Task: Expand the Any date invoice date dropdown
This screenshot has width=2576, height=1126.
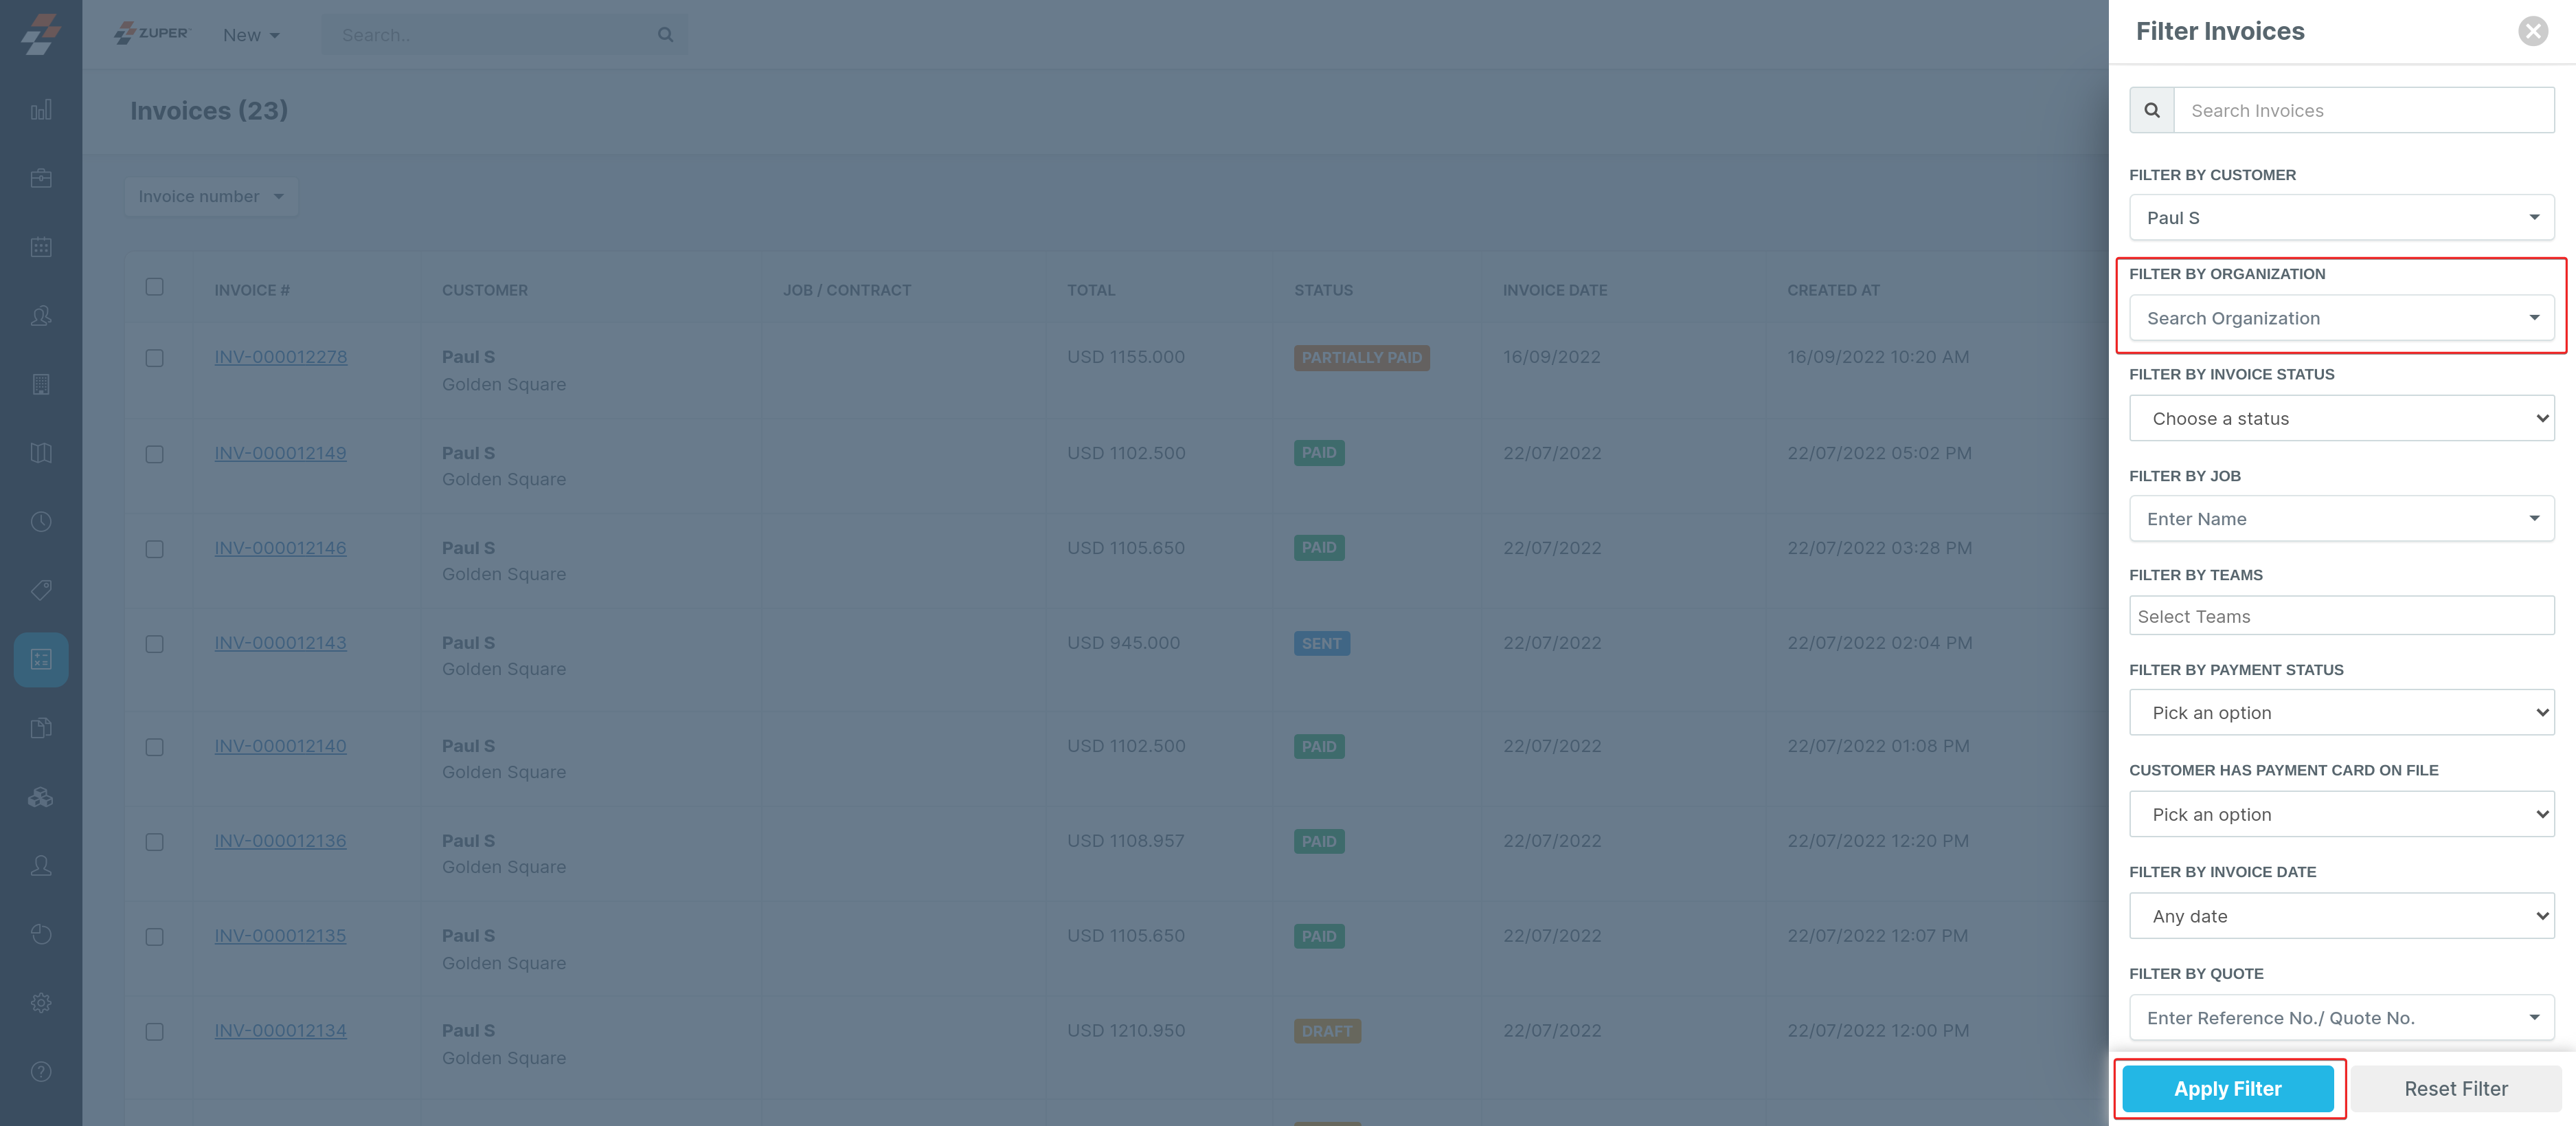Action: 2340,916
